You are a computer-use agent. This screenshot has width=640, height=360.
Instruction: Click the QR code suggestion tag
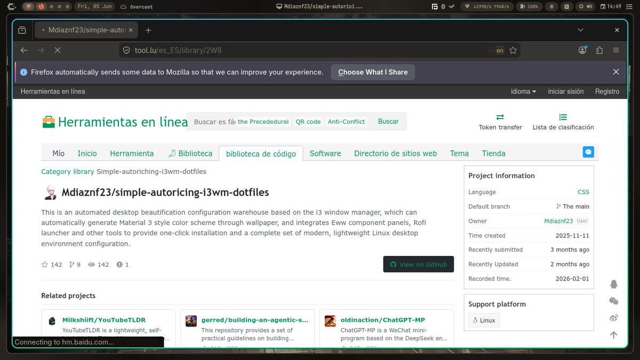(308, 122)
